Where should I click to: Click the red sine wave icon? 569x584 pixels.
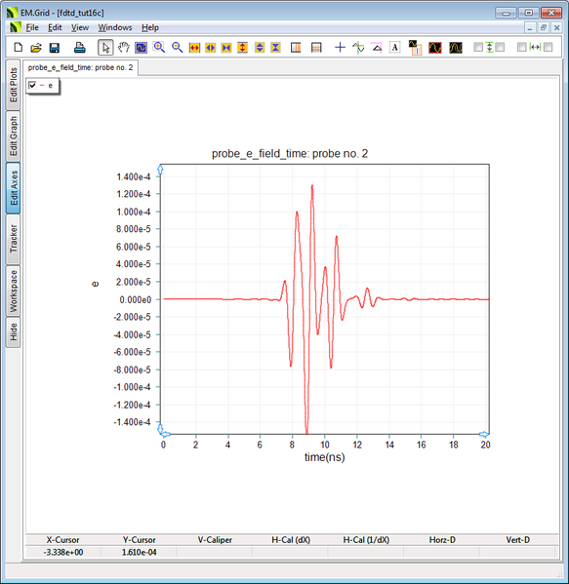[x=434, y=48]
